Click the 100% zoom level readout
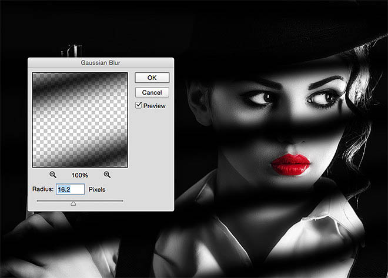This screenshot has width=388, height=278. (x=80, y=175)
